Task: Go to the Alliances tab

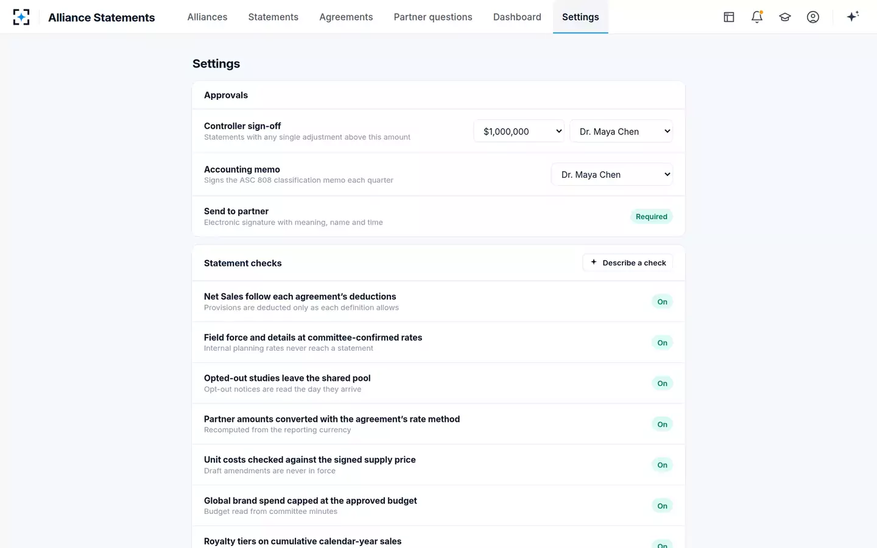Action: coord(207,17)
